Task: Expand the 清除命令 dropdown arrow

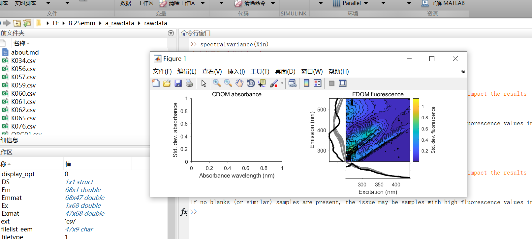Action: (x=273, y=3)
